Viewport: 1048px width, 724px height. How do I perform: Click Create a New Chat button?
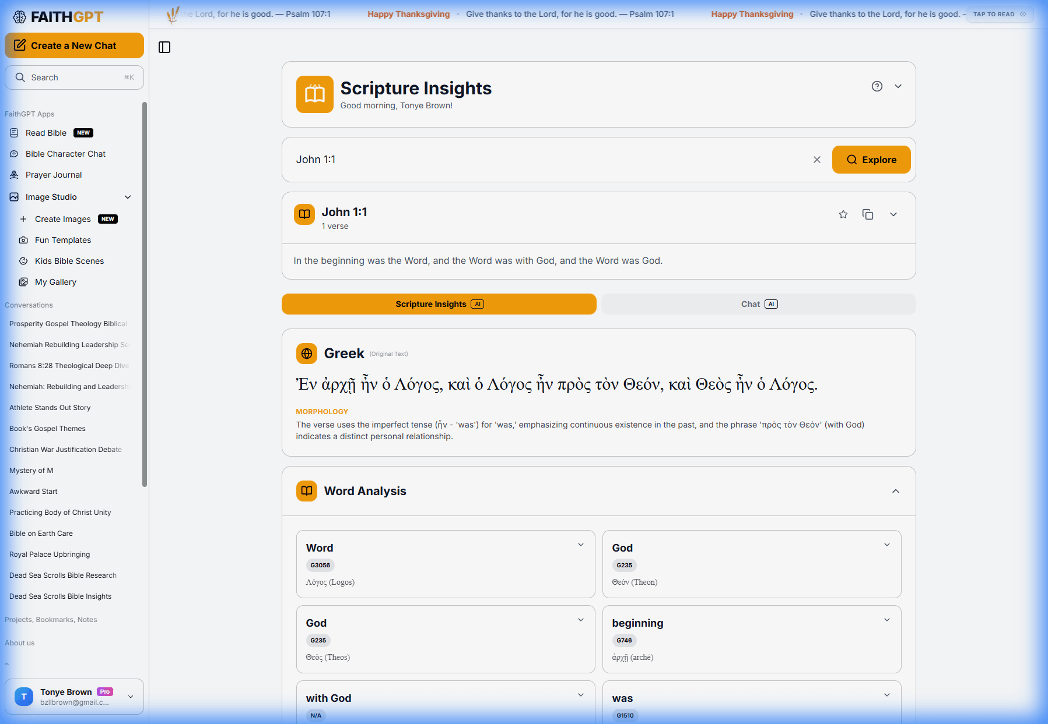[74, 45]
